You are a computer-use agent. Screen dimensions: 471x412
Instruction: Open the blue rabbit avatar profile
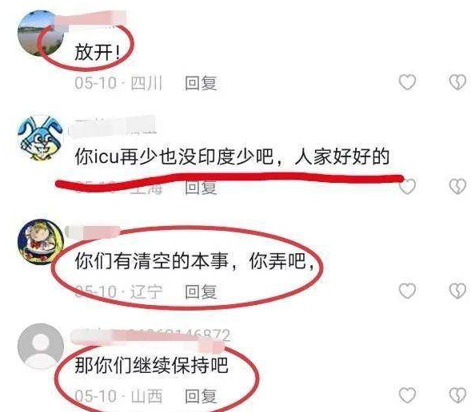click(x=41, y=137)
